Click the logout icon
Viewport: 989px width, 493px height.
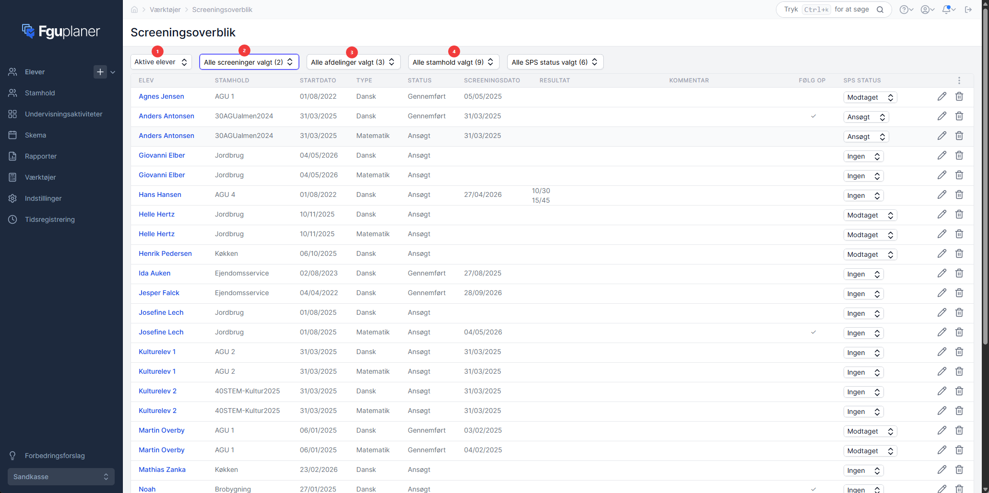pyautogui.click(x=968, y=10)
